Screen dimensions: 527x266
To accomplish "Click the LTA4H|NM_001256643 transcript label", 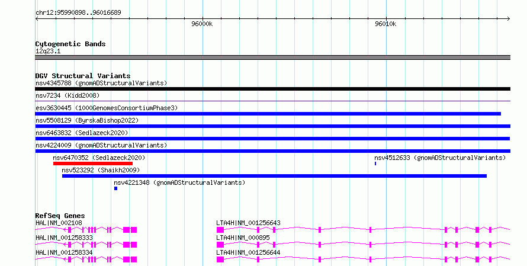I will [x=248, y=223].
